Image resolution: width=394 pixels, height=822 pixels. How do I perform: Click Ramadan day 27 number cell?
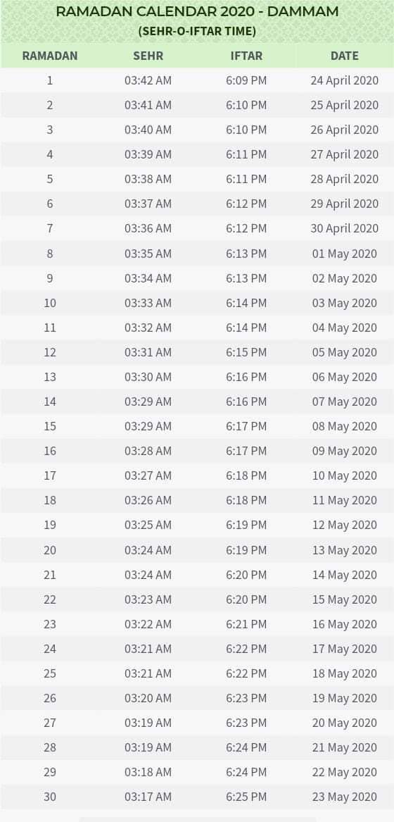point(50,723)
